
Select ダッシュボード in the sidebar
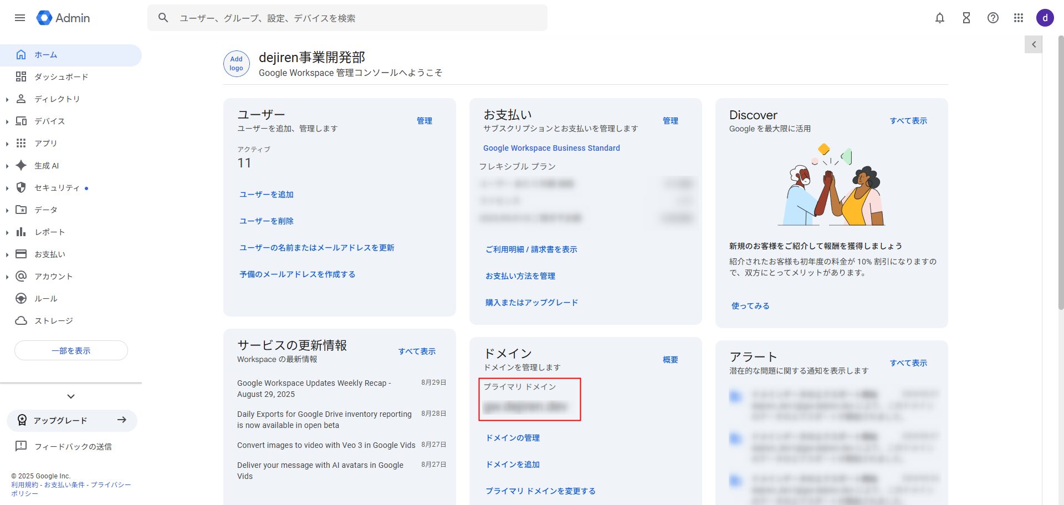click(x=61, y=77)
